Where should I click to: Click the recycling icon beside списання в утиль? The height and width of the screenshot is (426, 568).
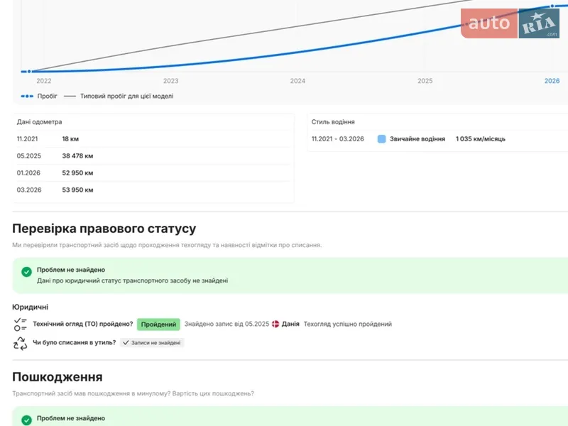pyautogui.click(x=20, y=343)
